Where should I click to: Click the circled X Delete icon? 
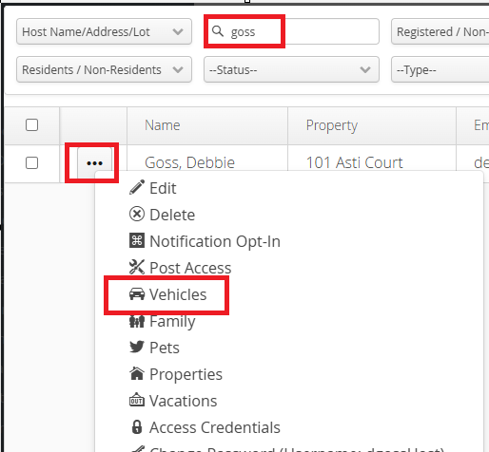pyautogui.click(x=137, y=215)
